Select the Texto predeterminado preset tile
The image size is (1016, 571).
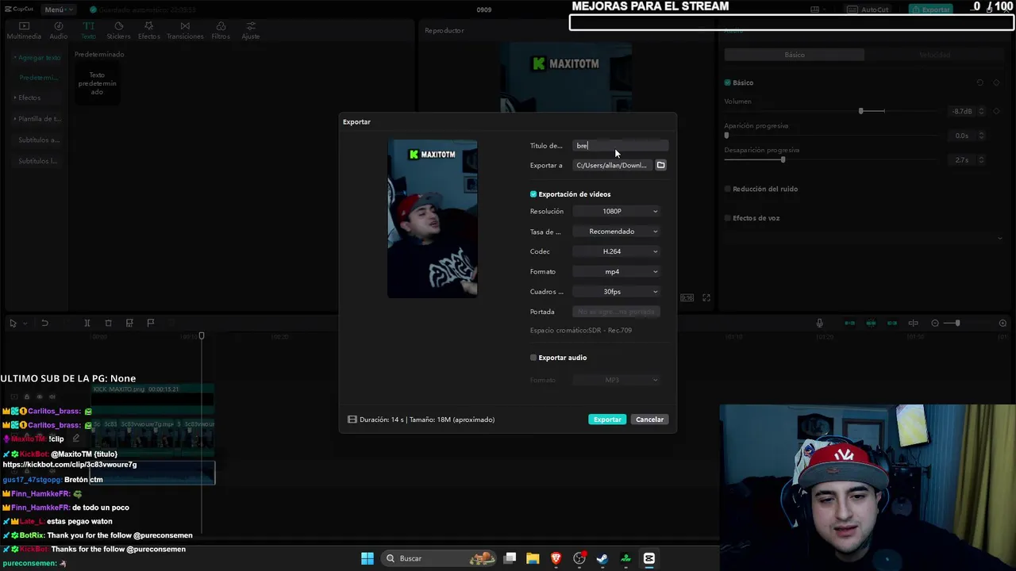(x=97, y=84)
